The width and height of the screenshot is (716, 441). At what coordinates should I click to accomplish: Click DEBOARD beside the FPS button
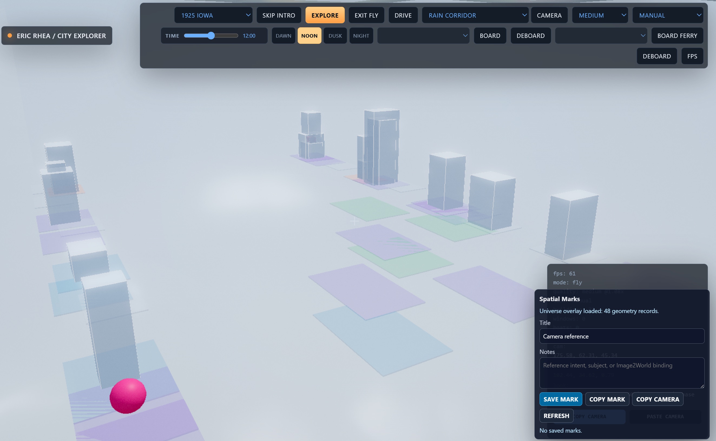656,56
